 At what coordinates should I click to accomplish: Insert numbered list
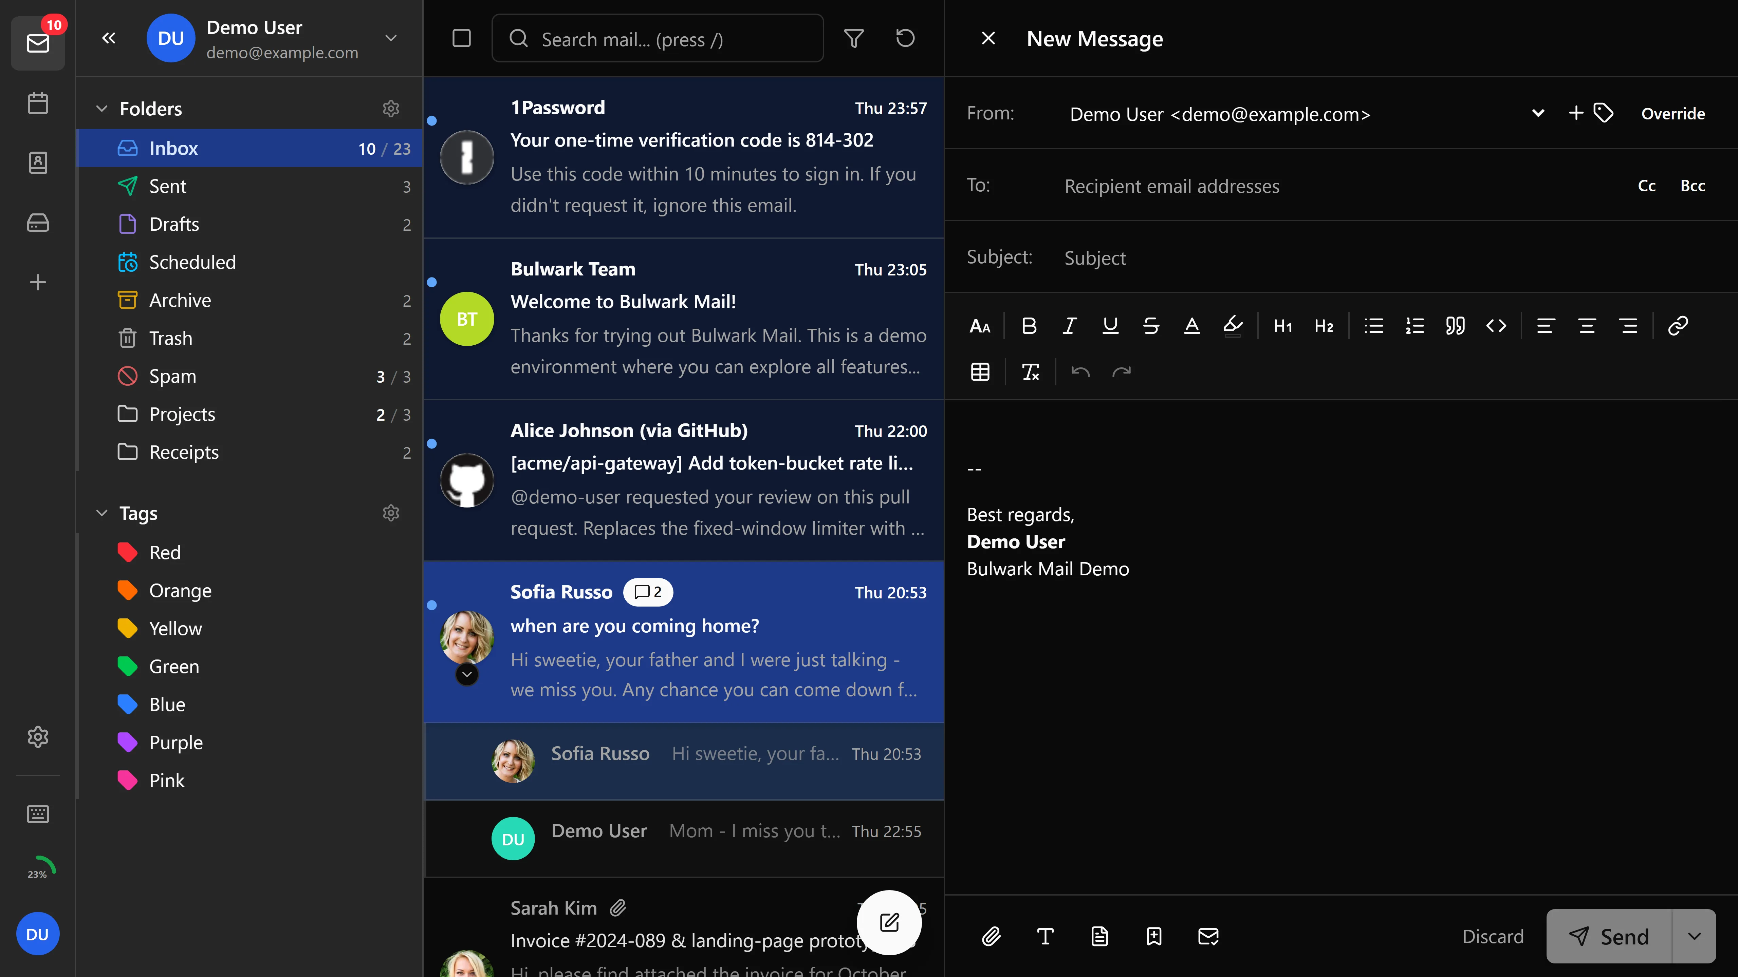click(1414, 326)
